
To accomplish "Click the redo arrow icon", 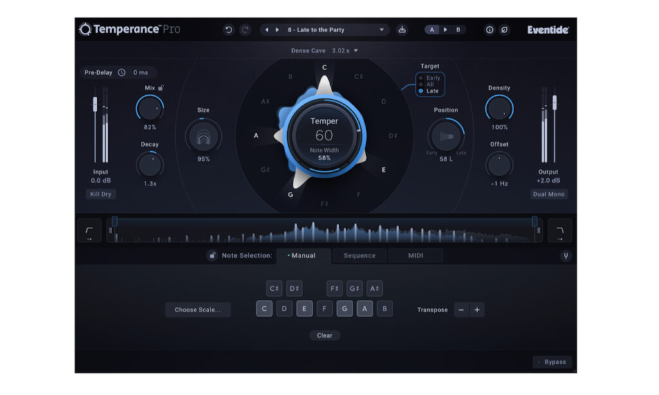I will tap(245, 30).
